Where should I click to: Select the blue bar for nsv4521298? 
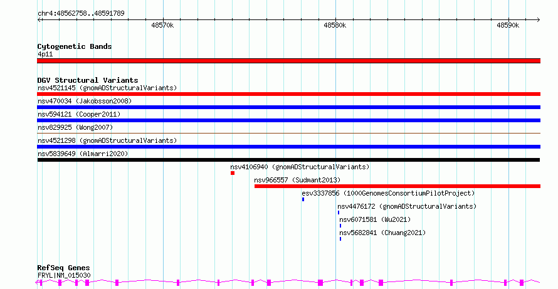coord(288,147)
